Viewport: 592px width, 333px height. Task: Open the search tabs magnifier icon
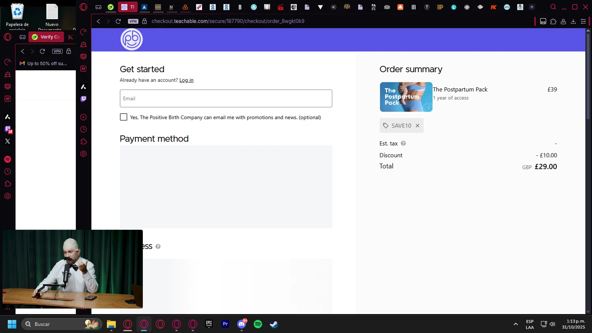(553, 7)
